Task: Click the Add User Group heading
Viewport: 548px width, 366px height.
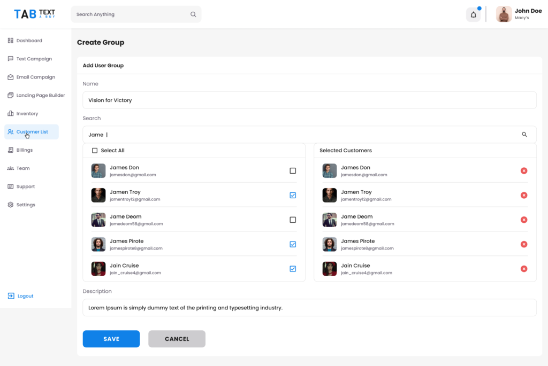Action: (103, 66)
